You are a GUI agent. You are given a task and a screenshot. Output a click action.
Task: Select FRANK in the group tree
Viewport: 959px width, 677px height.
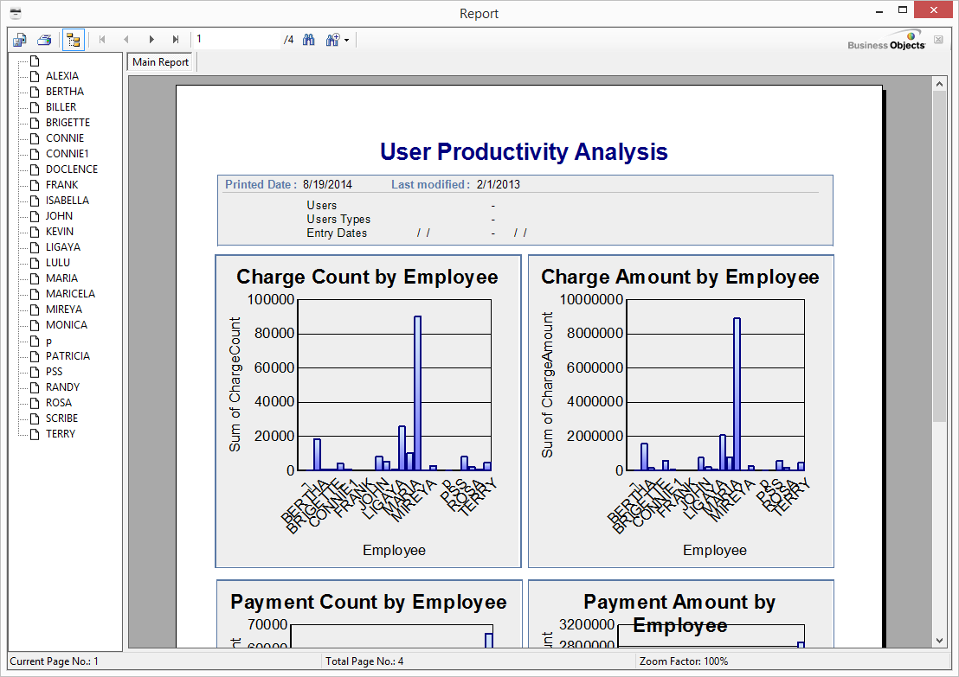pyautogui.click(x=61, y=185)
